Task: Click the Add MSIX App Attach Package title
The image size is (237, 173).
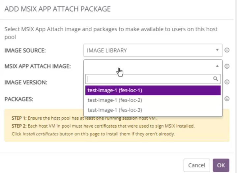Action: 57,9
